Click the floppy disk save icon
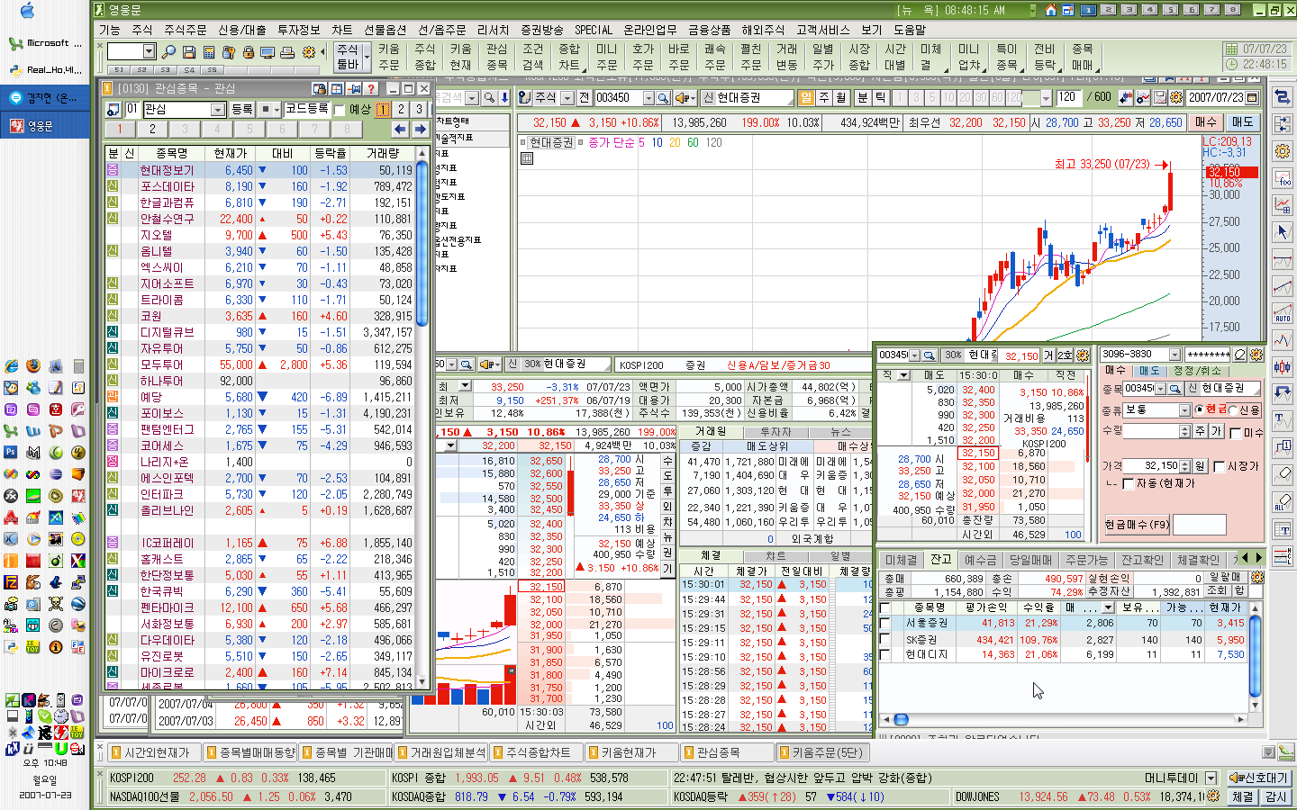 click(189, 52)
